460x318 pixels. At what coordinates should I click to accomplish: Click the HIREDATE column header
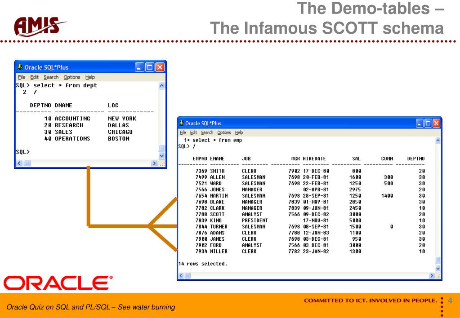point(314,159)
